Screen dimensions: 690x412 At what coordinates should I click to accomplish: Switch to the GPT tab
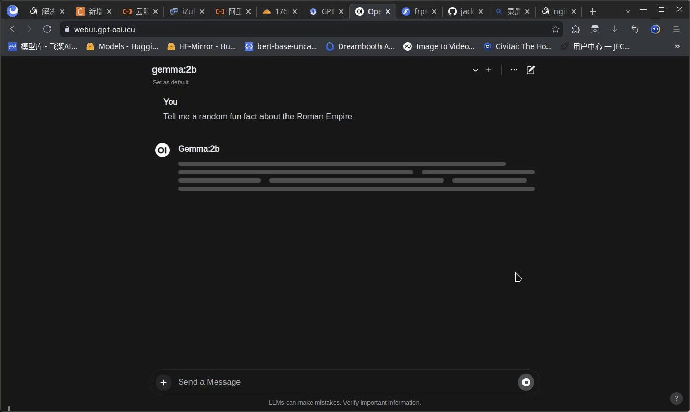pyautogui.click(x=326, y=11)
